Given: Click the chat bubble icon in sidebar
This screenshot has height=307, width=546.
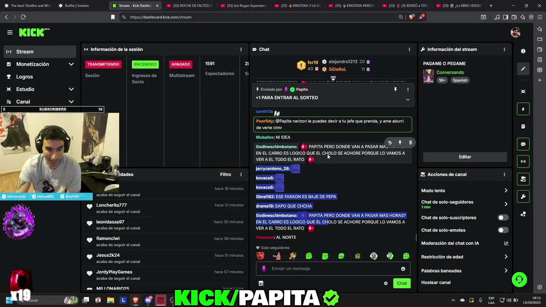Looking at the screenshot, I should coord(523,144).
